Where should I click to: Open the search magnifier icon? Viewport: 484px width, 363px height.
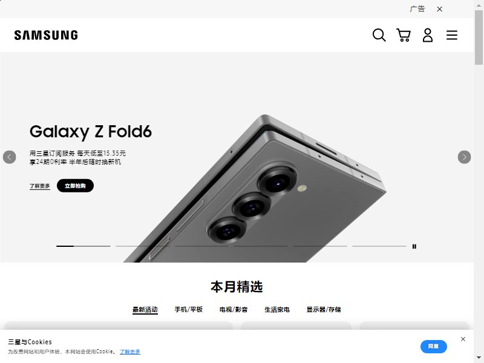(379, 35)
